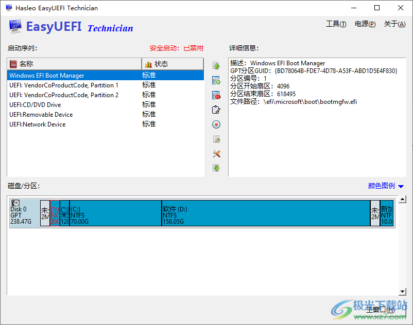The height and width of the screenshot is (325, 413).
Task: Open the 关于(A) menu
Action: click(x=394, y=24)
